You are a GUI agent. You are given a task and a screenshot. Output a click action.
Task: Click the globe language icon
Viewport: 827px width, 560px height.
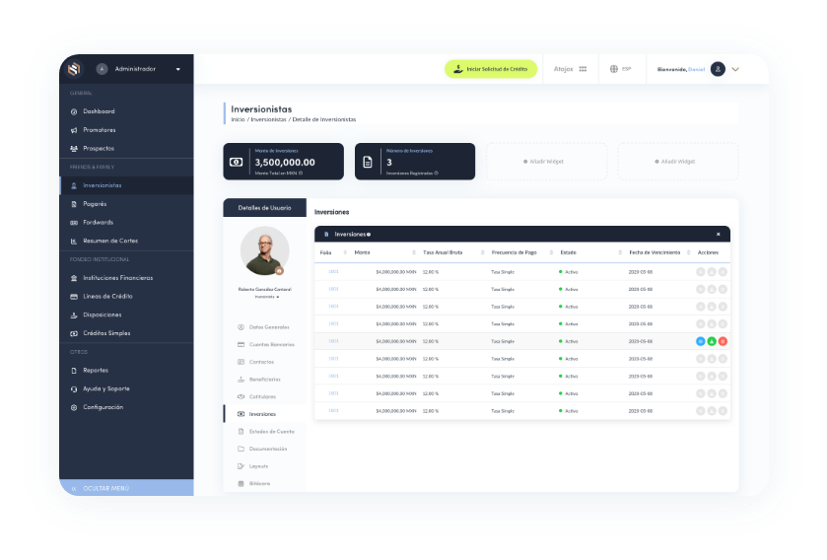[x=614, y=69]
